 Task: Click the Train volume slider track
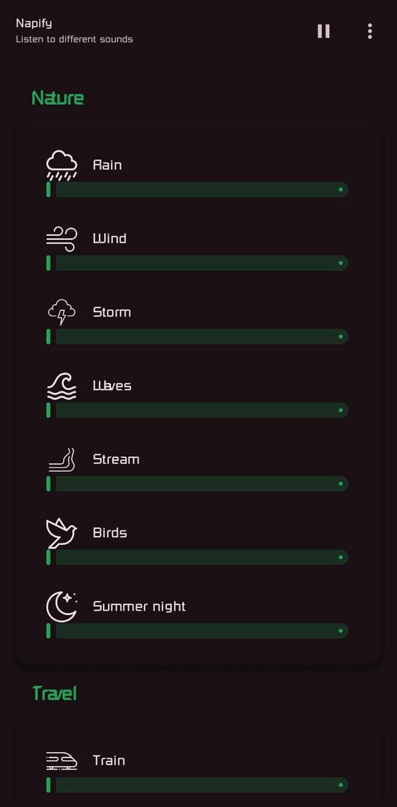(201, 785)
